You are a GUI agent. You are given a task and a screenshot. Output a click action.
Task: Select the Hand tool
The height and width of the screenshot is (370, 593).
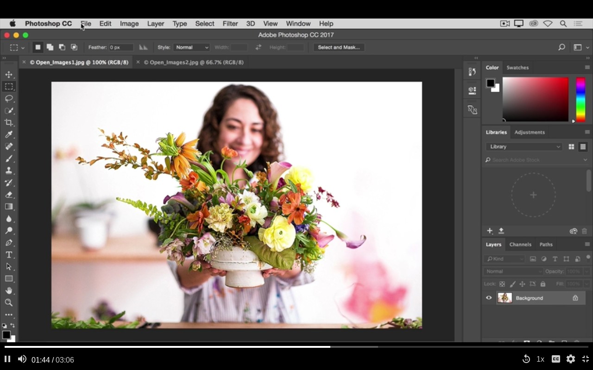click(x=9, y=291)
